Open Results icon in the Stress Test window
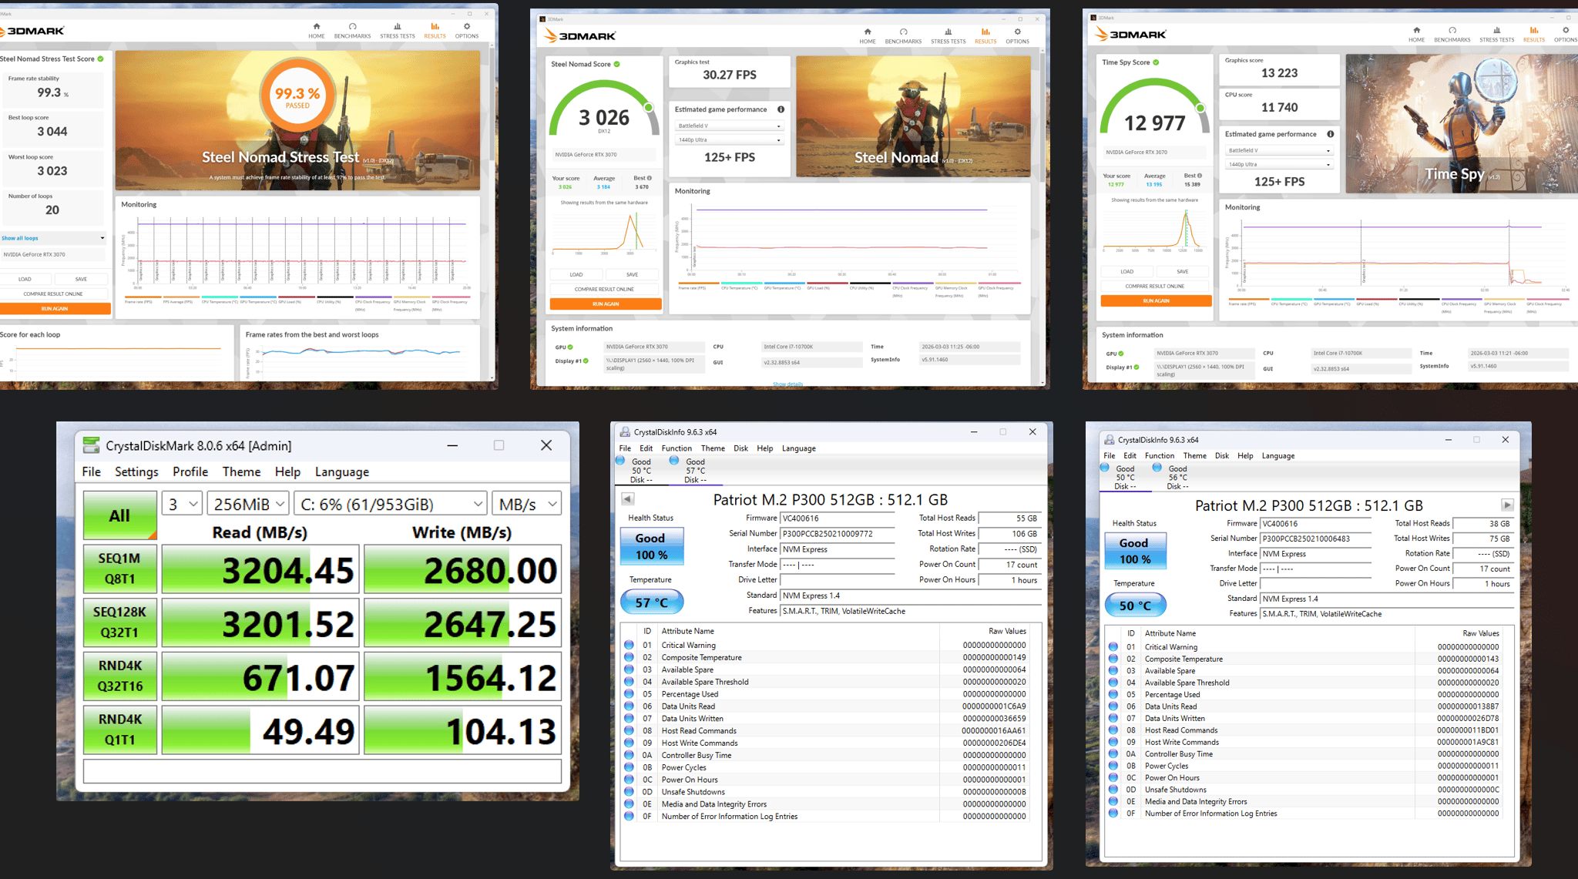The image size is (1578, 879). [x=435, y=26]
